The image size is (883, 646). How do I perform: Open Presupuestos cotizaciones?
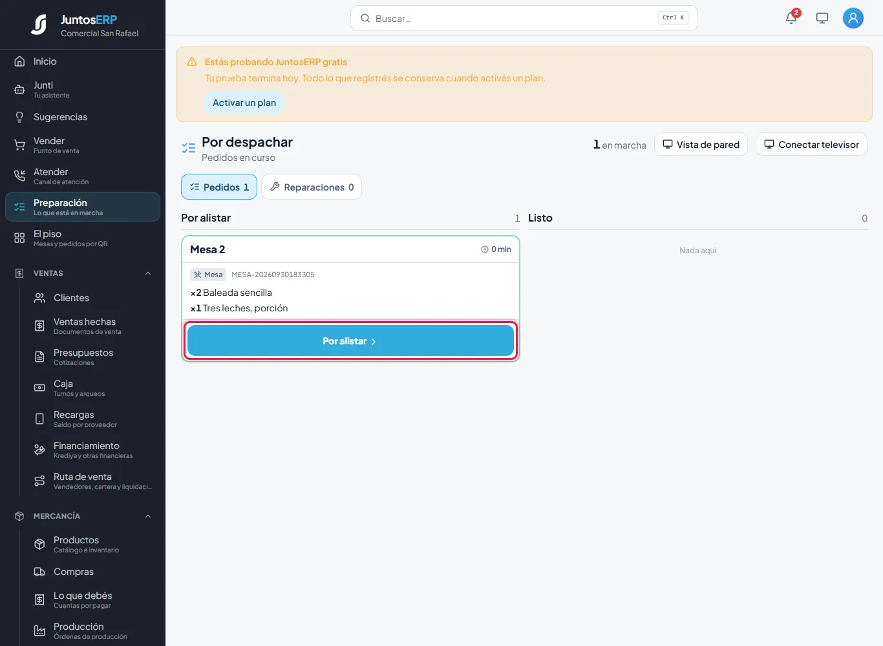tap(92, 357)
